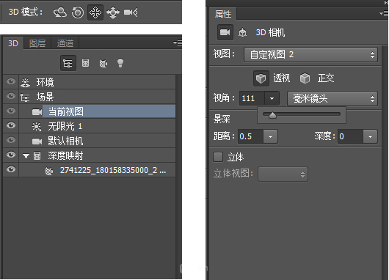Click camera icon beside 当前视图
This screenshot has width=389, height=280.
coord(37,112)
